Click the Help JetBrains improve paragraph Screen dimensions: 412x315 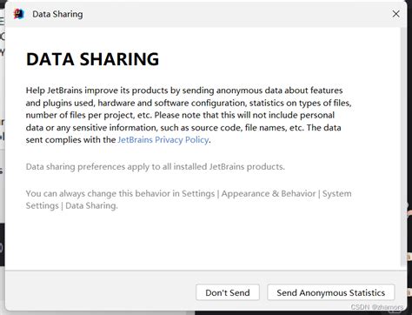pyautogui.click(x=189, y=115)
